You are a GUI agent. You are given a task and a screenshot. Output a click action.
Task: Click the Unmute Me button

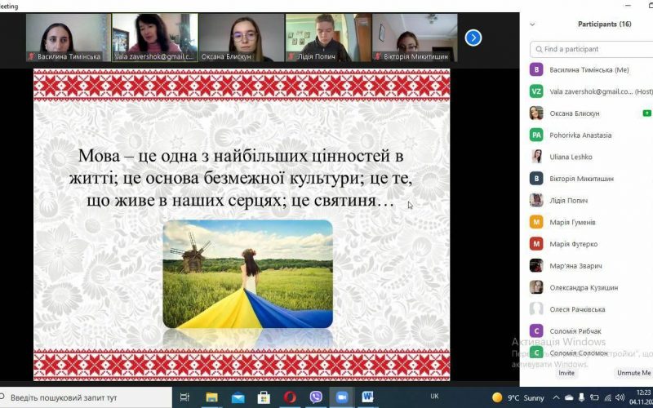pos(633,373)
